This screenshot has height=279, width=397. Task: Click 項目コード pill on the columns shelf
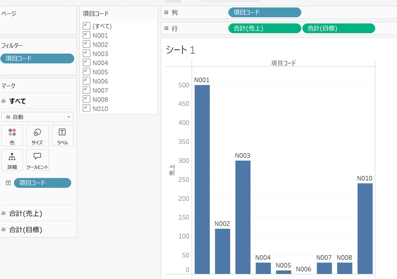265,12
